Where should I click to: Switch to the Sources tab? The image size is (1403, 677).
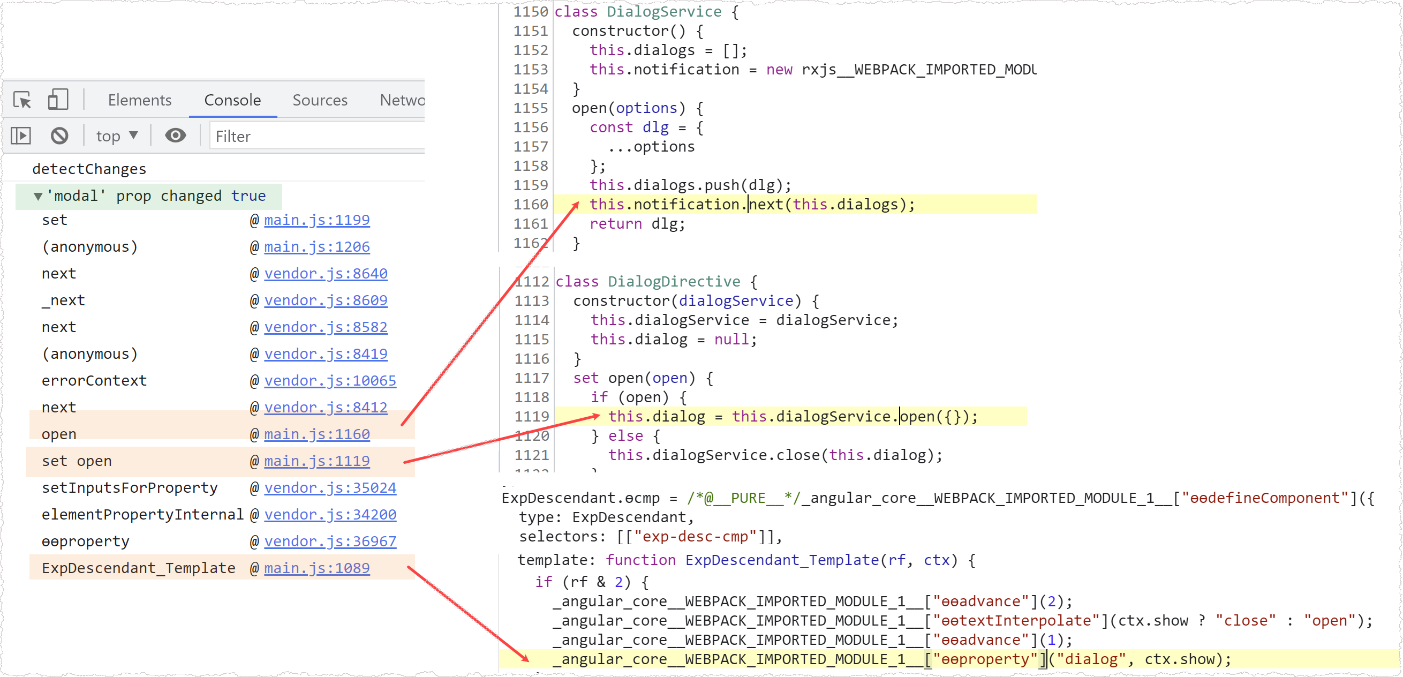pyautogui.click(x=320, y=100)
